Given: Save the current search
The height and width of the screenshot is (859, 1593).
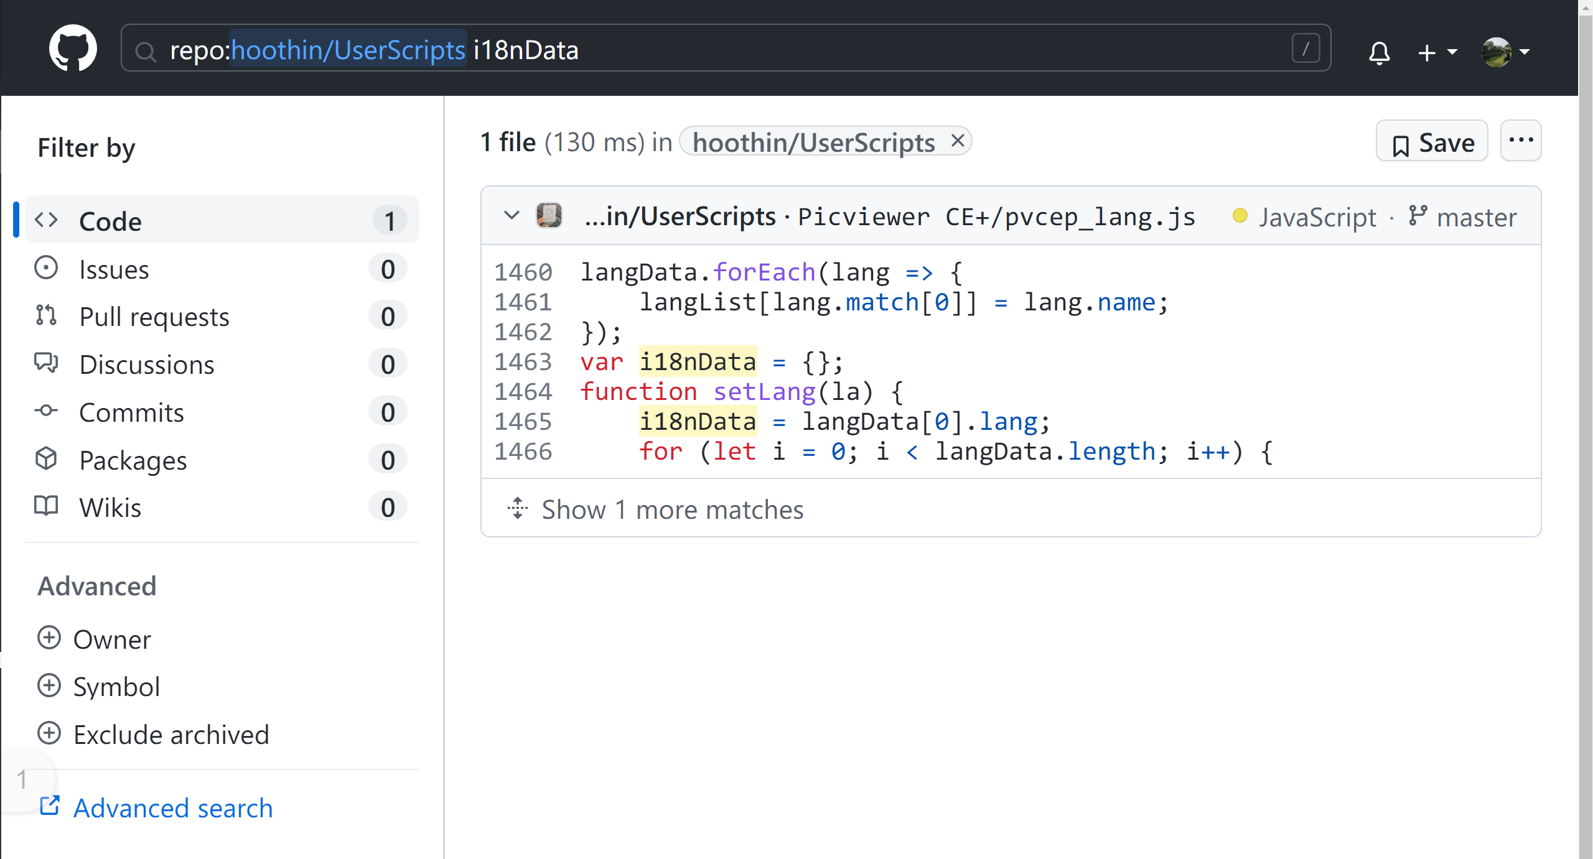Looking at the screenshot, I should (x=1432, y=141).
